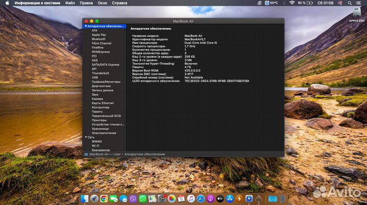Open Spotlight search magnifier
This screenshot has width=367, height=205.
[350, 3]
